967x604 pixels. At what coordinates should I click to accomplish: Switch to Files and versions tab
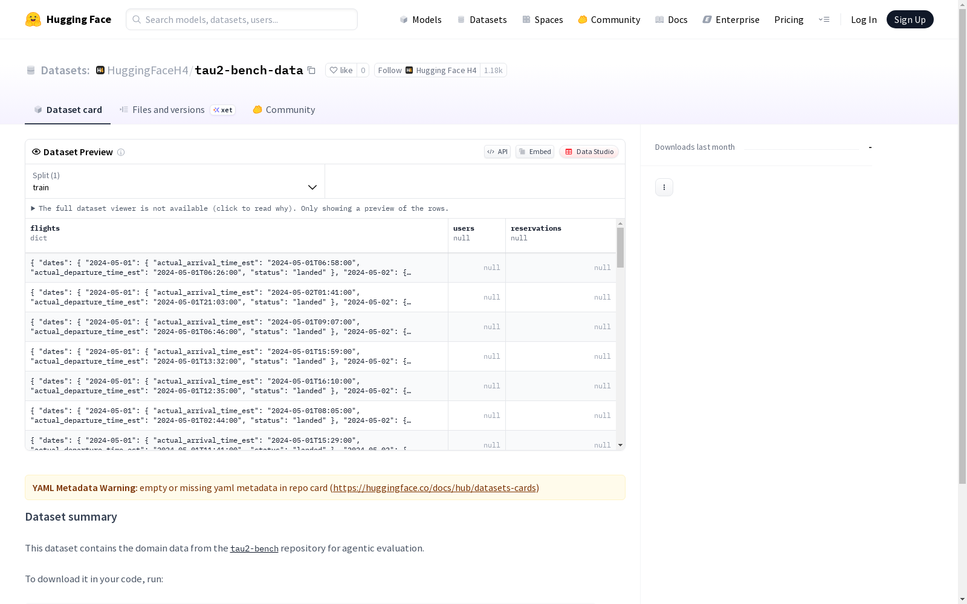[x=168, y=110]
